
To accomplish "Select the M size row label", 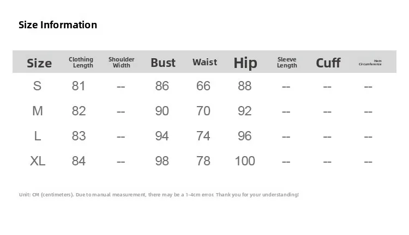I will pyautogui.click(x=38, y=111).
